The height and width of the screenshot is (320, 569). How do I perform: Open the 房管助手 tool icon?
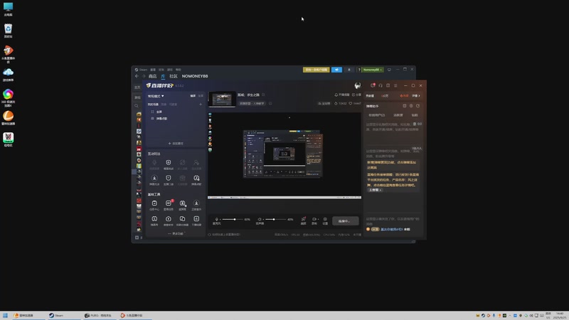[x=169, y=220]
